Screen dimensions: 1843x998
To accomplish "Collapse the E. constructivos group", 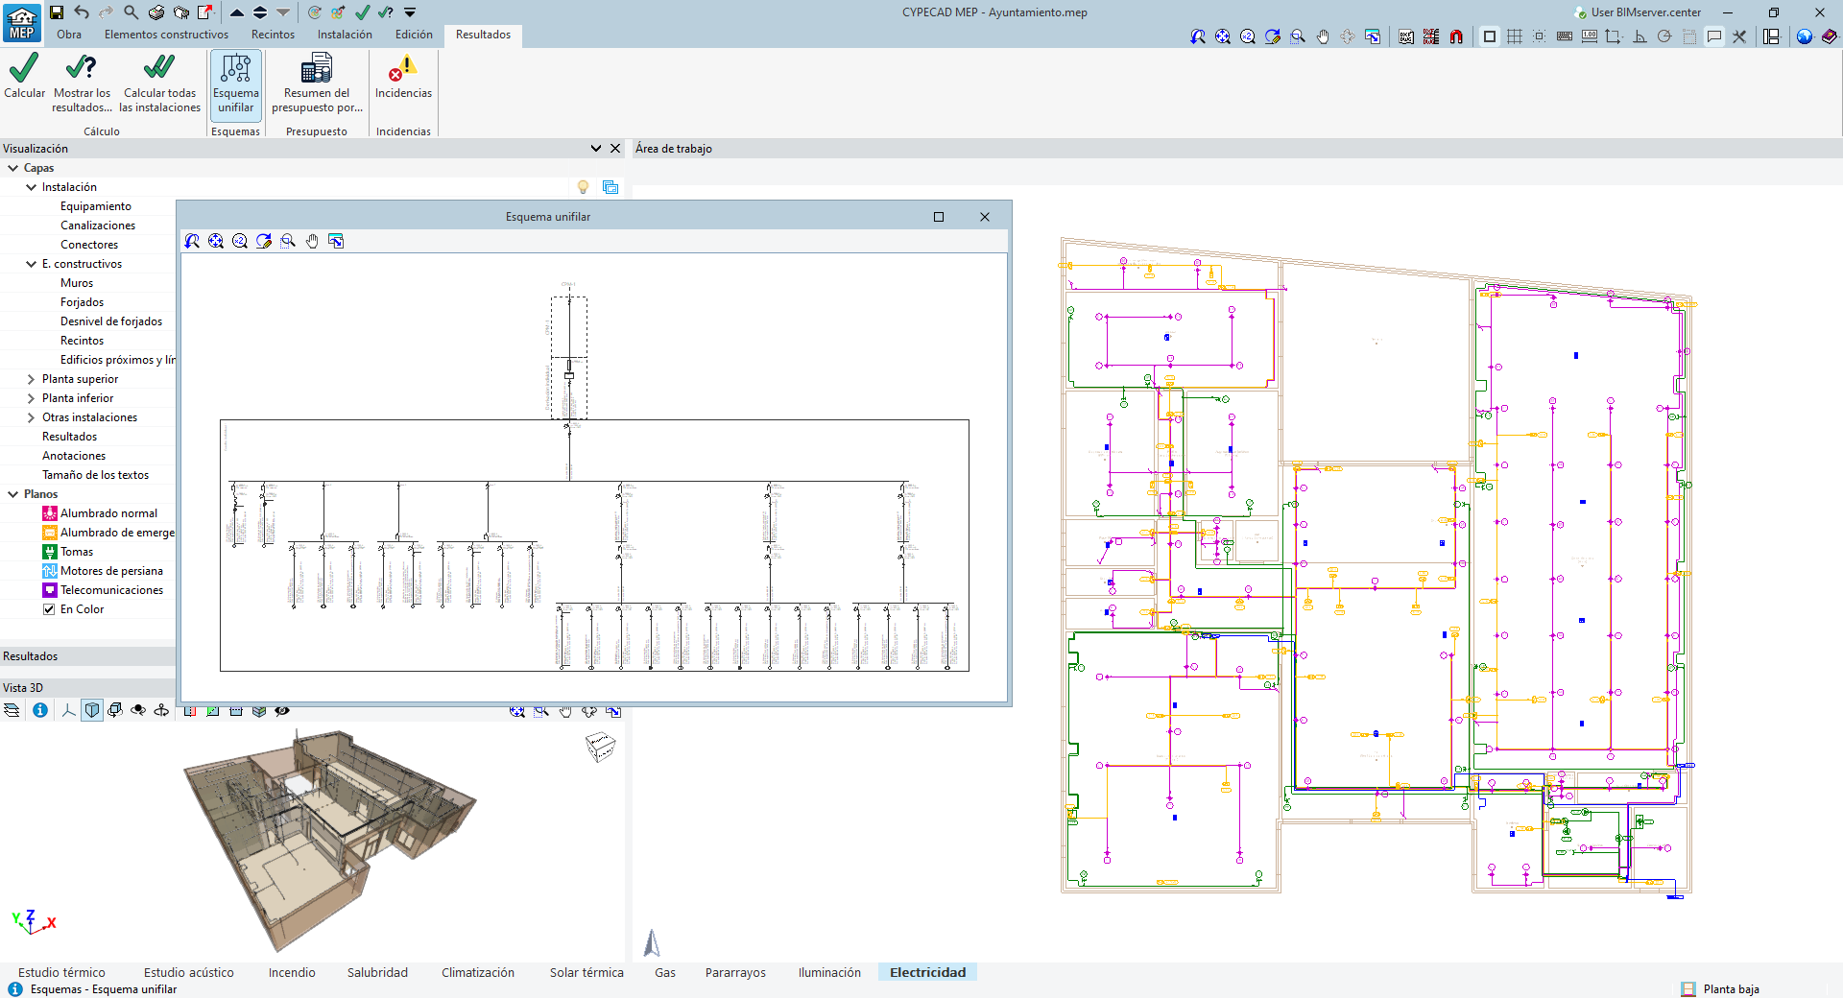I will [x=31, y=264].
